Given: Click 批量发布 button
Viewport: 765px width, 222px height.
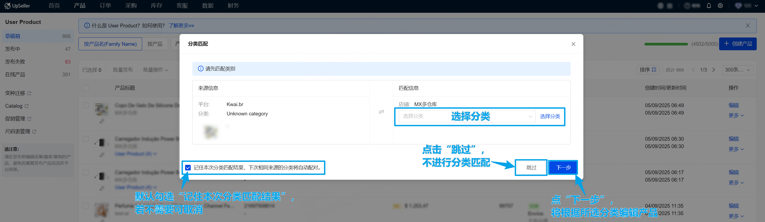Looking at the screenshot, I should [123, 70].
